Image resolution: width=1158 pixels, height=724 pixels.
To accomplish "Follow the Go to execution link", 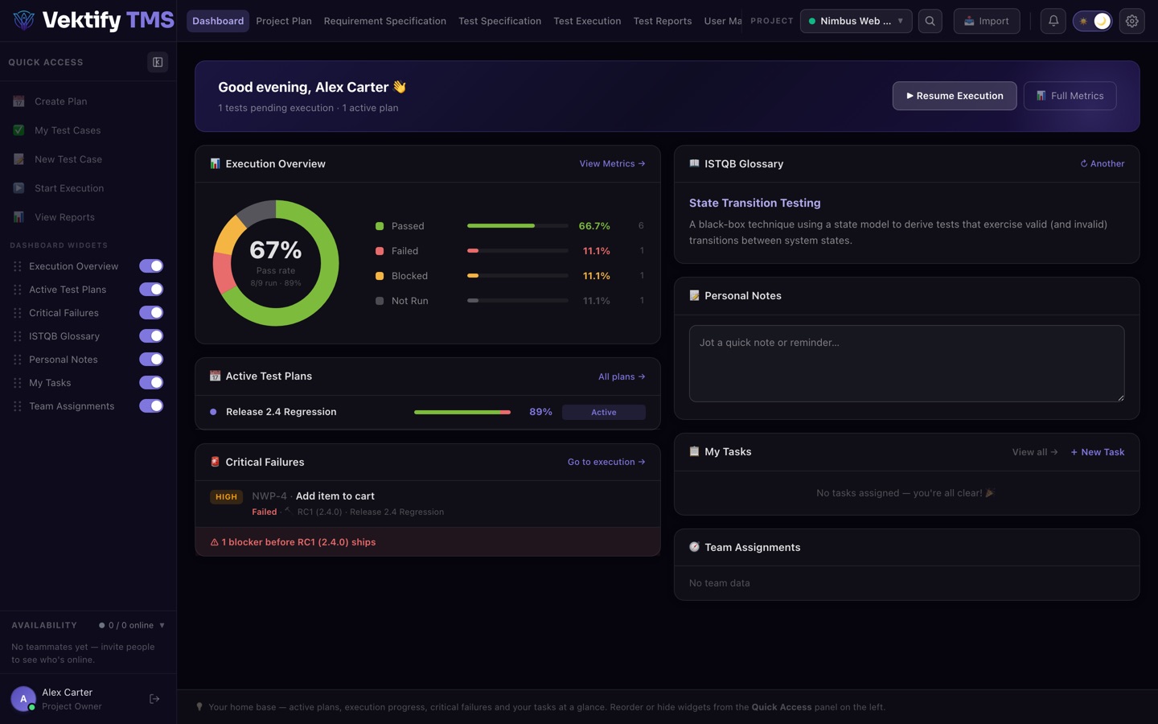I will pyautogui.click(x=606, y=462).
